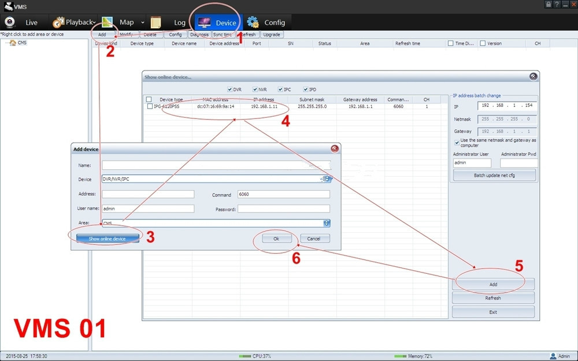
Task: Toggle same netmask and gateway checkbox
Action: (457, 143)
